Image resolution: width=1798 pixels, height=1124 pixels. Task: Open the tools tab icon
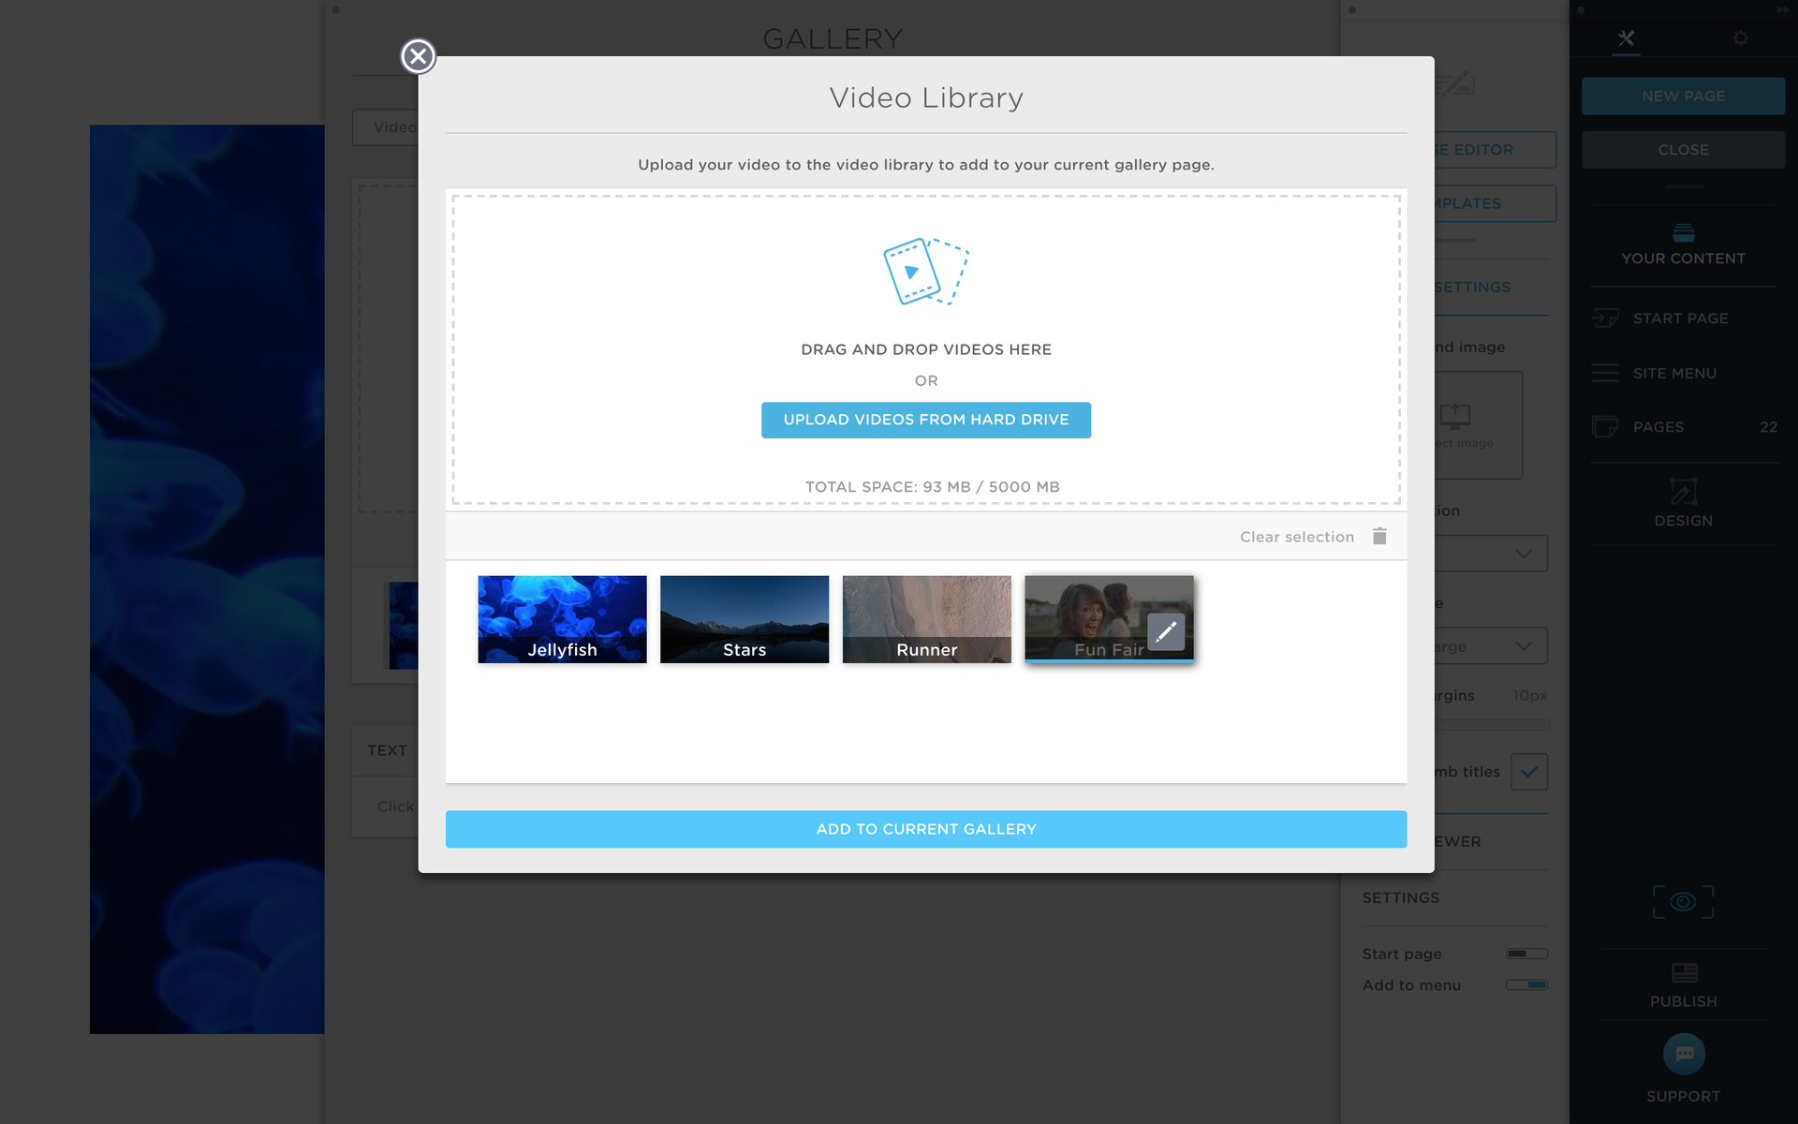(1626, 38)
